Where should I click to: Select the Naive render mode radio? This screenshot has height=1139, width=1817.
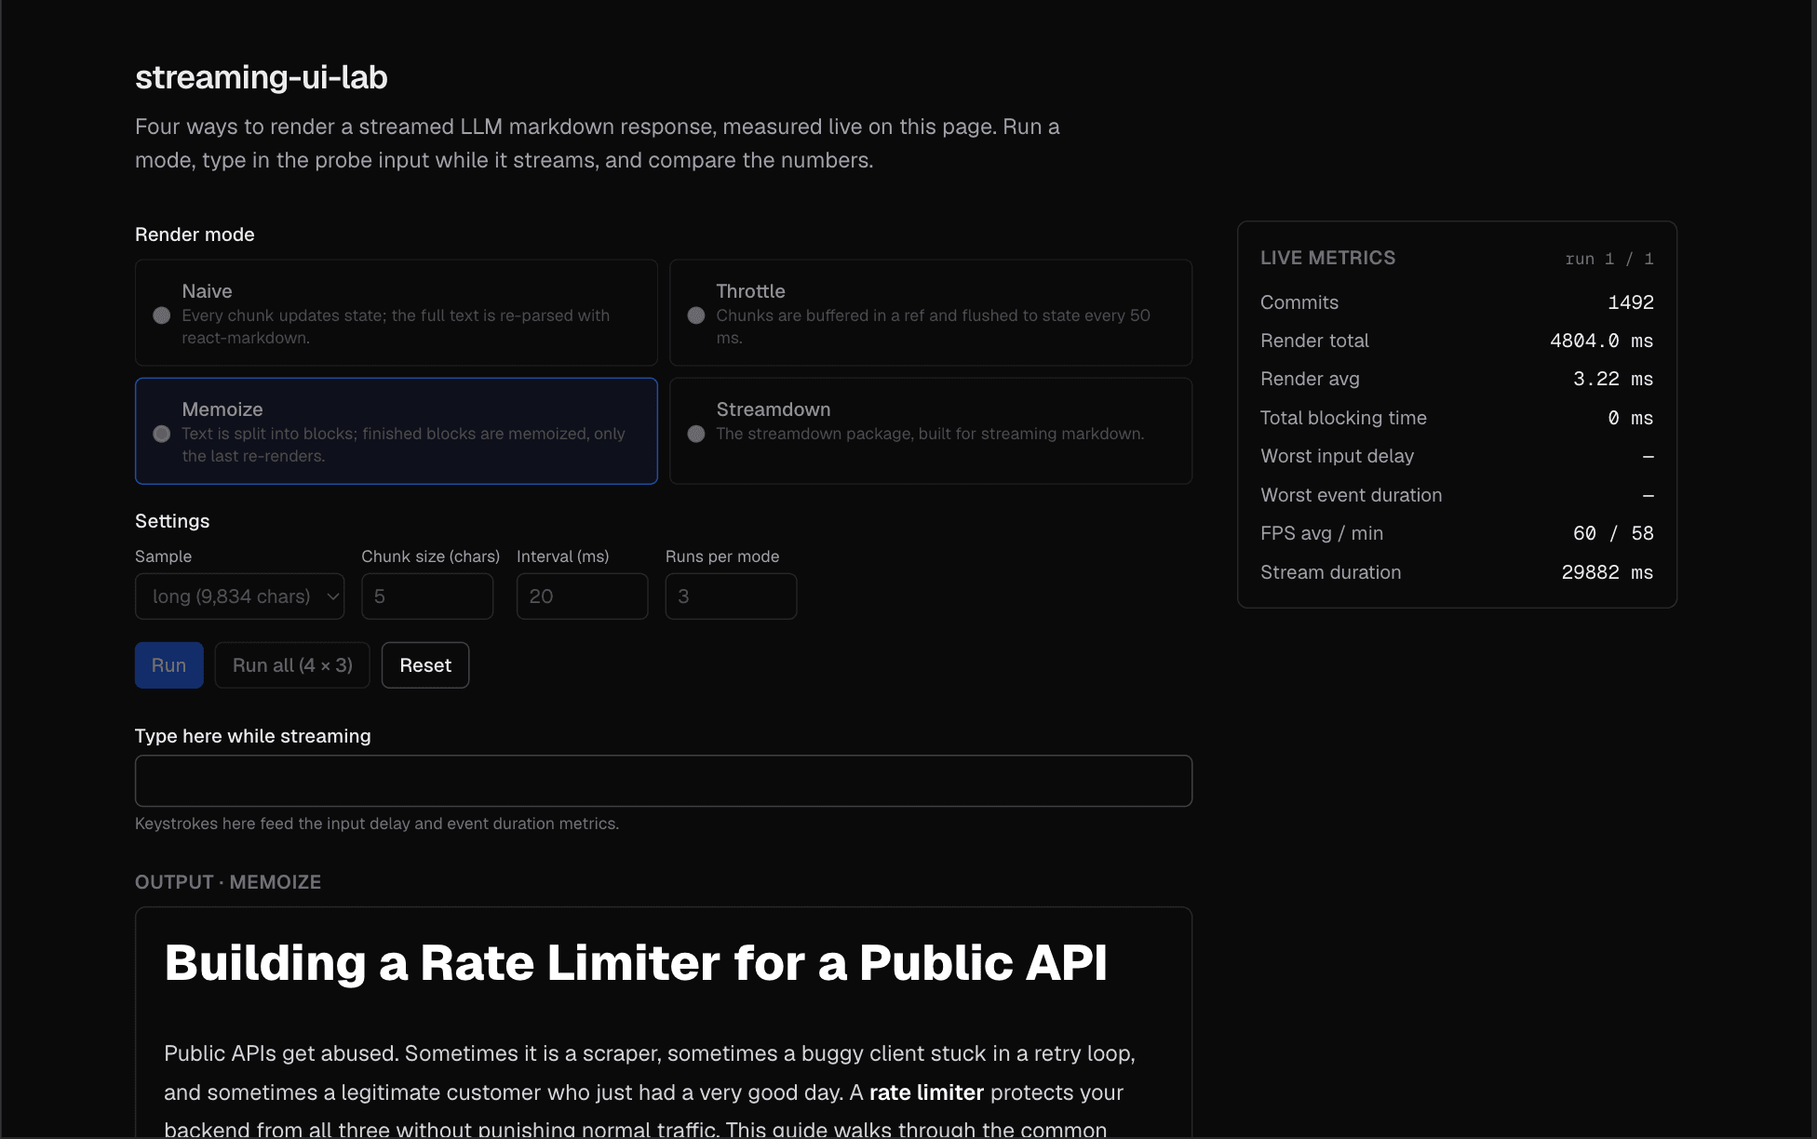(x=162, y=315)
